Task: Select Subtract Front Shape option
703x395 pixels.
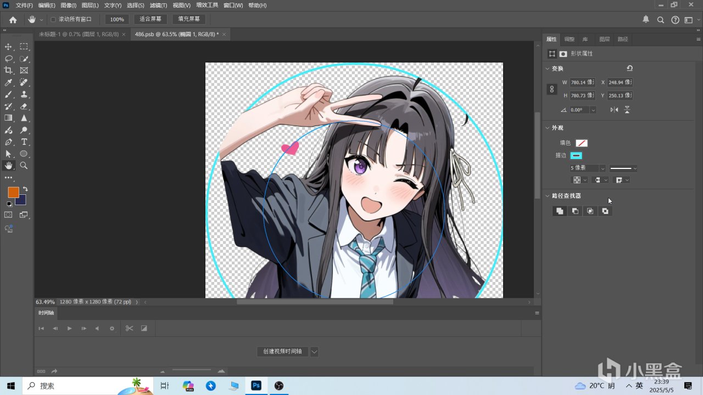Action: 575,211
